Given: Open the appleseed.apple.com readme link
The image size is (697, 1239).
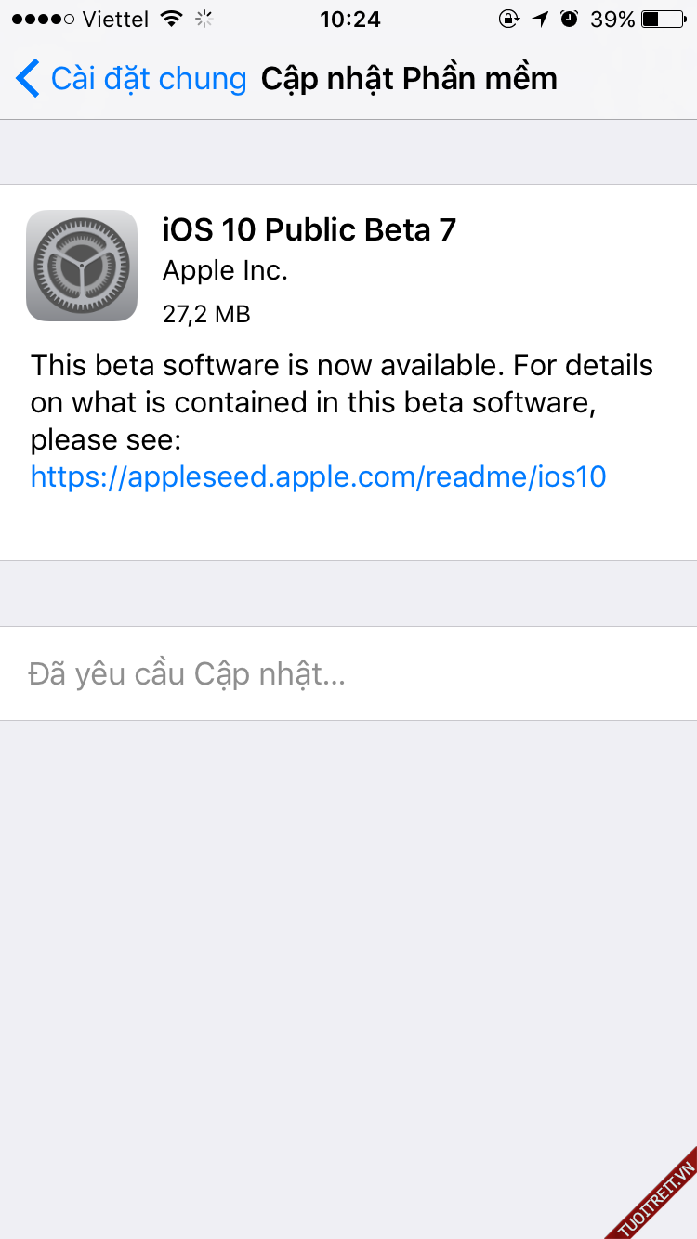Looking at the screenshot, I should pos(318,476).
